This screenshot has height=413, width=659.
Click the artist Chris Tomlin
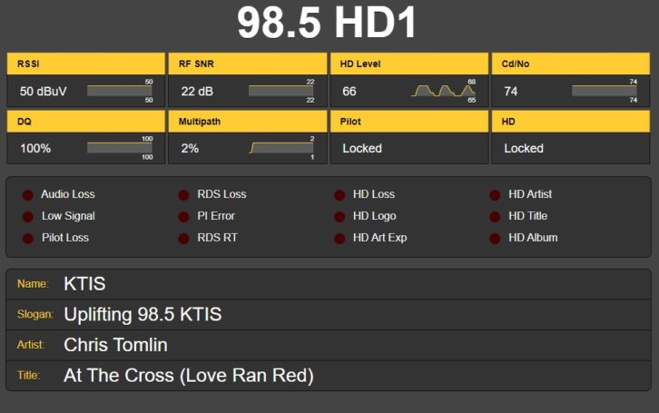(x=115, y=345)
